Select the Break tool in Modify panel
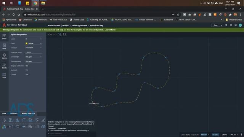Image resolution: width=244 pixels, height=137 pixels. pos(24,127)
